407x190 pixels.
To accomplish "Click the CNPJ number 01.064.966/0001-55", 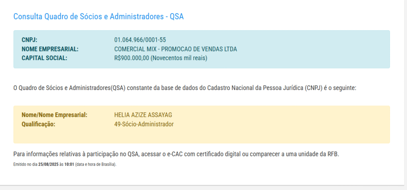I will (140, 40).
